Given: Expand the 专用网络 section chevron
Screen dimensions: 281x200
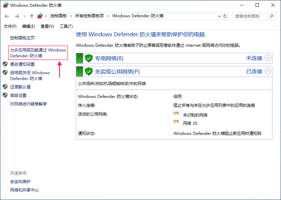Looking at the screenshot, I should (268, 58).
